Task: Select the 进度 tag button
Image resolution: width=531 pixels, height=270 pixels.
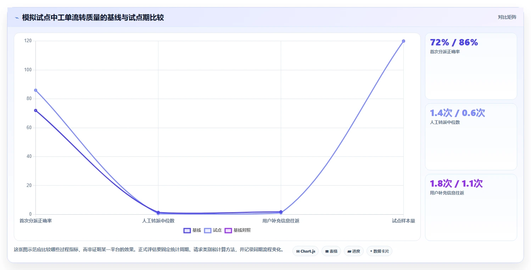Action: click(354, 251)
